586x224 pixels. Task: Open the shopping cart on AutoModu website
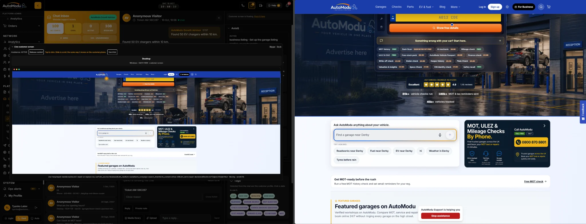(549, 7)
